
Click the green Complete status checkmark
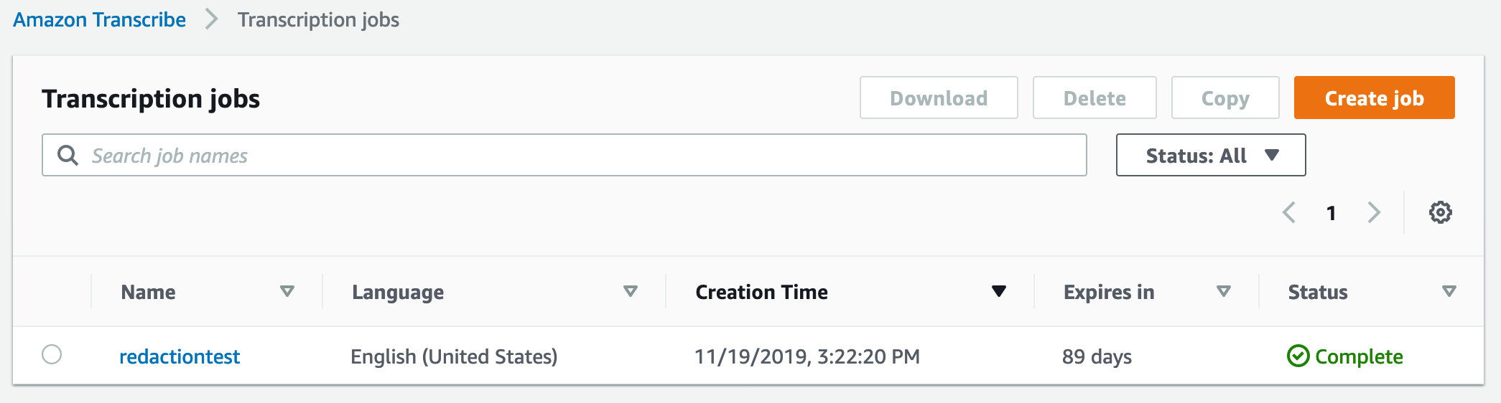[1298, 356]
